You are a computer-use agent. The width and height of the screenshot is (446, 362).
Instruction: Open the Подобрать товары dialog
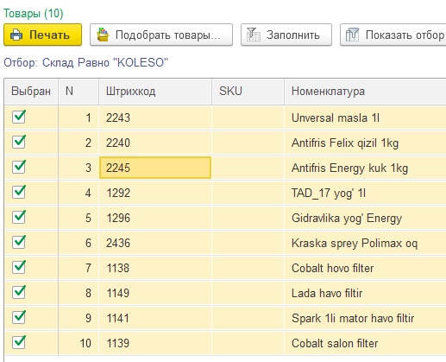(x=161, y=35)
